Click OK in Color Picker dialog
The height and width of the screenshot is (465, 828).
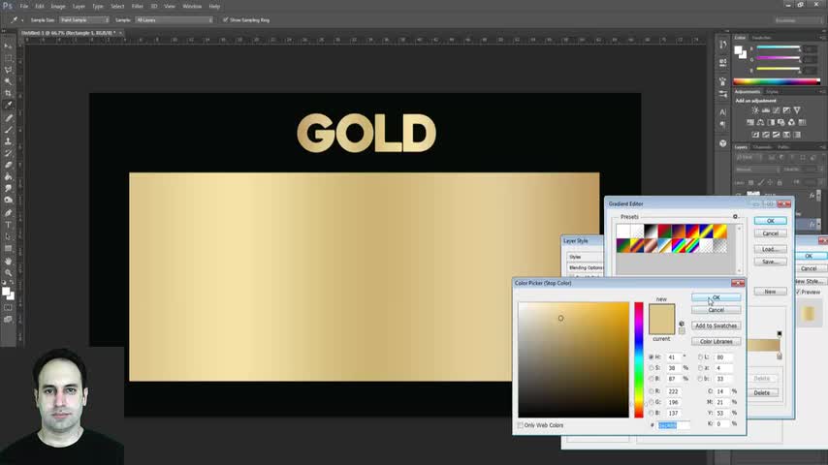[x=717, y=297]
